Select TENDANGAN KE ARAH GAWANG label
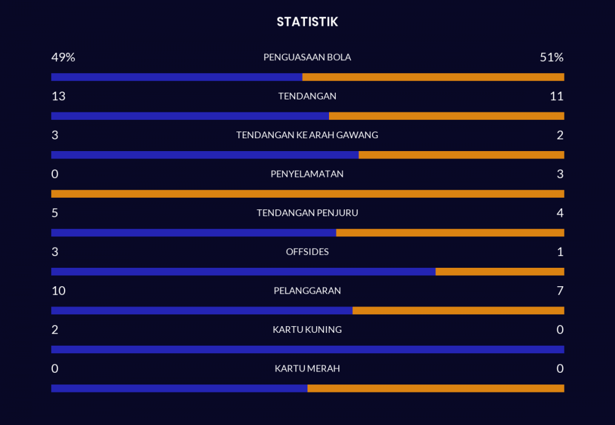The height and width of the screenshot is (425, 615). (307, 135)
